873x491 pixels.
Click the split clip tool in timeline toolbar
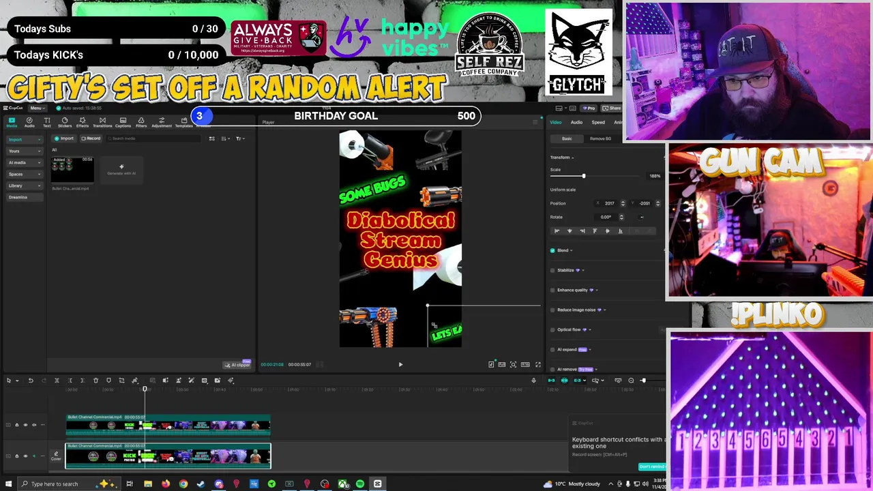click(x=57, y=381)
